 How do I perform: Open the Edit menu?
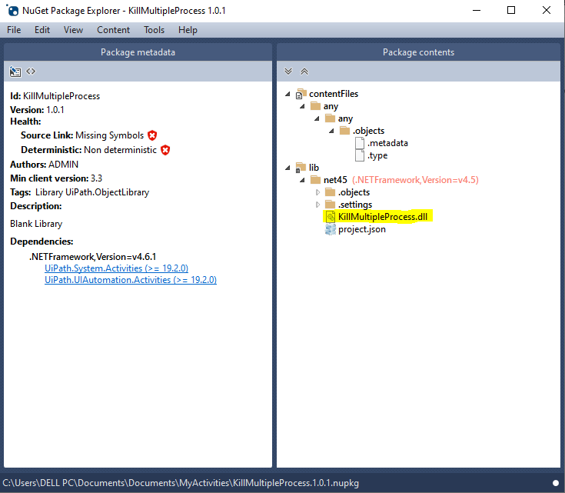tap(42, 30)
